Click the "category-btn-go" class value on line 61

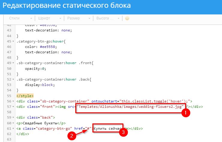coord(54,129)
